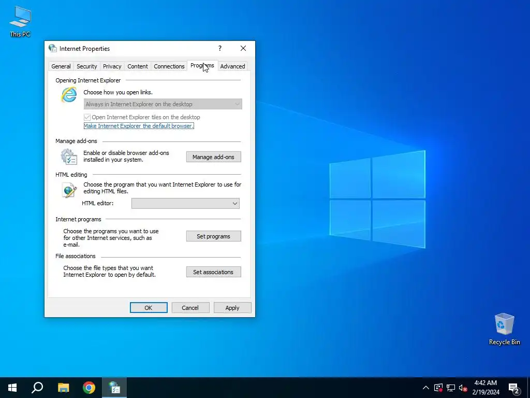Click the 'Choose how you open links.' text
This screenshot has width=530, height=398.
point(118,92)
